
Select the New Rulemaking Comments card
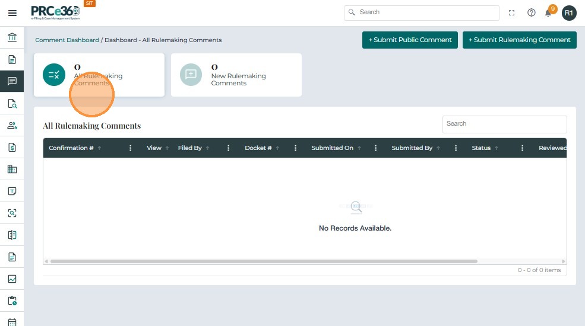click(x=236, y=75)
